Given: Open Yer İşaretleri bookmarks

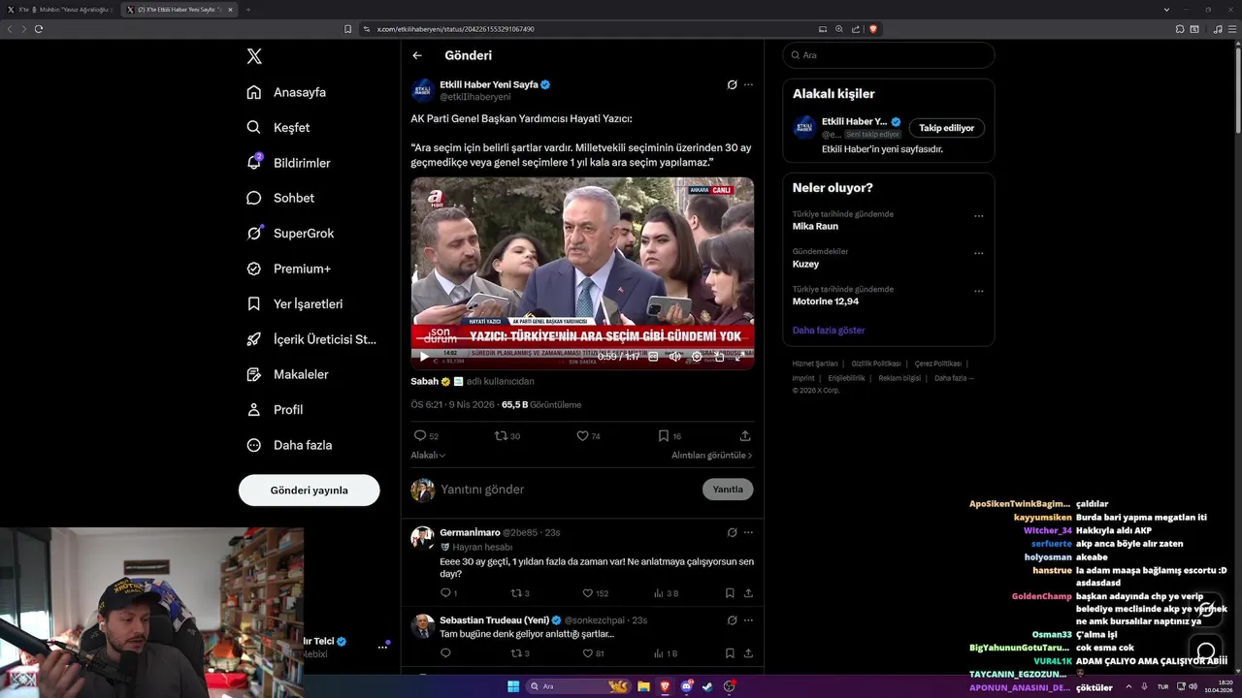Looking at the screenshot, I should click(294, 303).
